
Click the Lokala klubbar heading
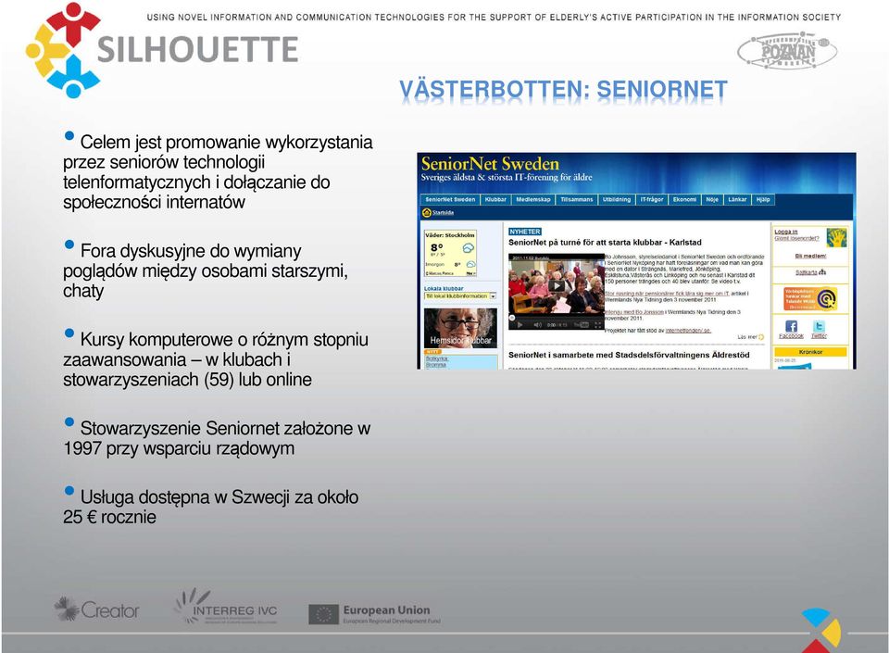[x=444, y=288]
